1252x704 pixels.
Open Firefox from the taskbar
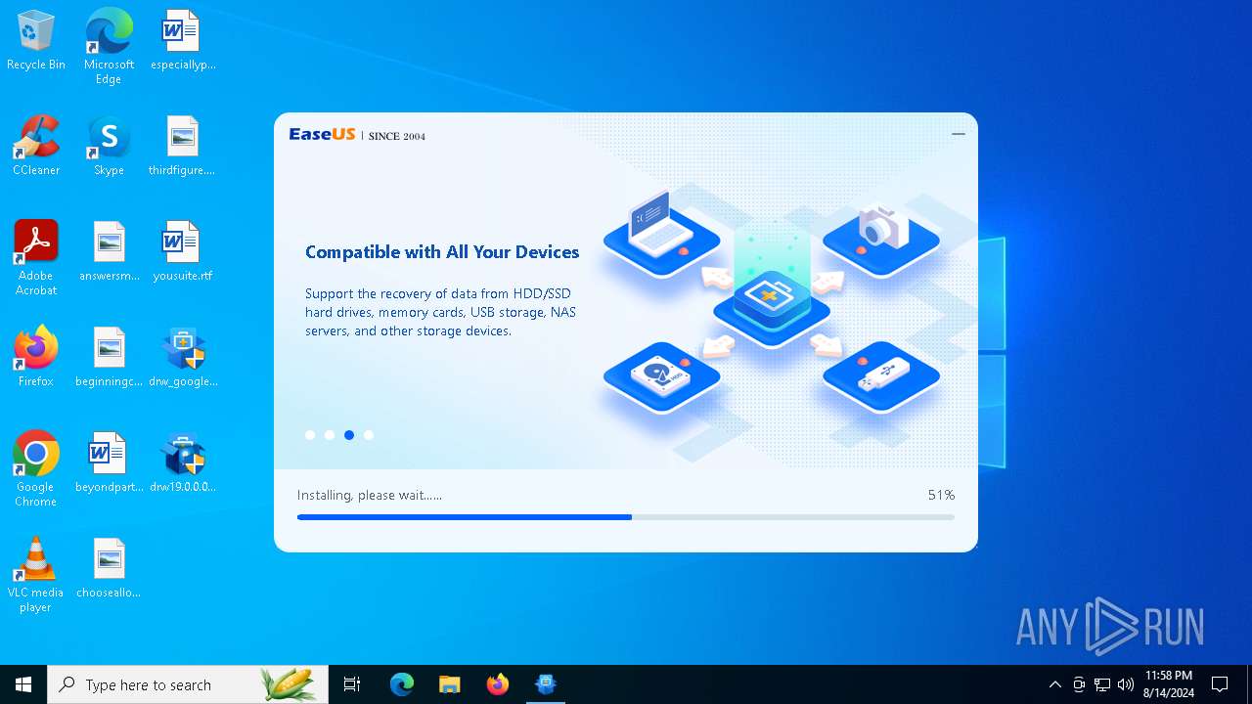[498, 684]
